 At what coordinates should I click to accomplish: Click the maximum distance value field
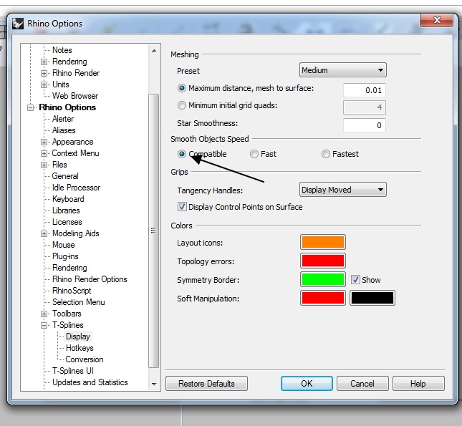click(364, 90)
